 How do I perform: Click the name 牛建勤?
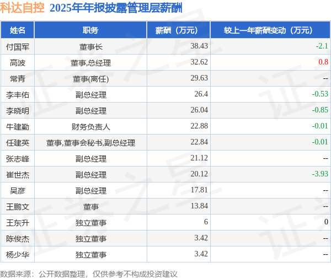click(x=18, y=127)
